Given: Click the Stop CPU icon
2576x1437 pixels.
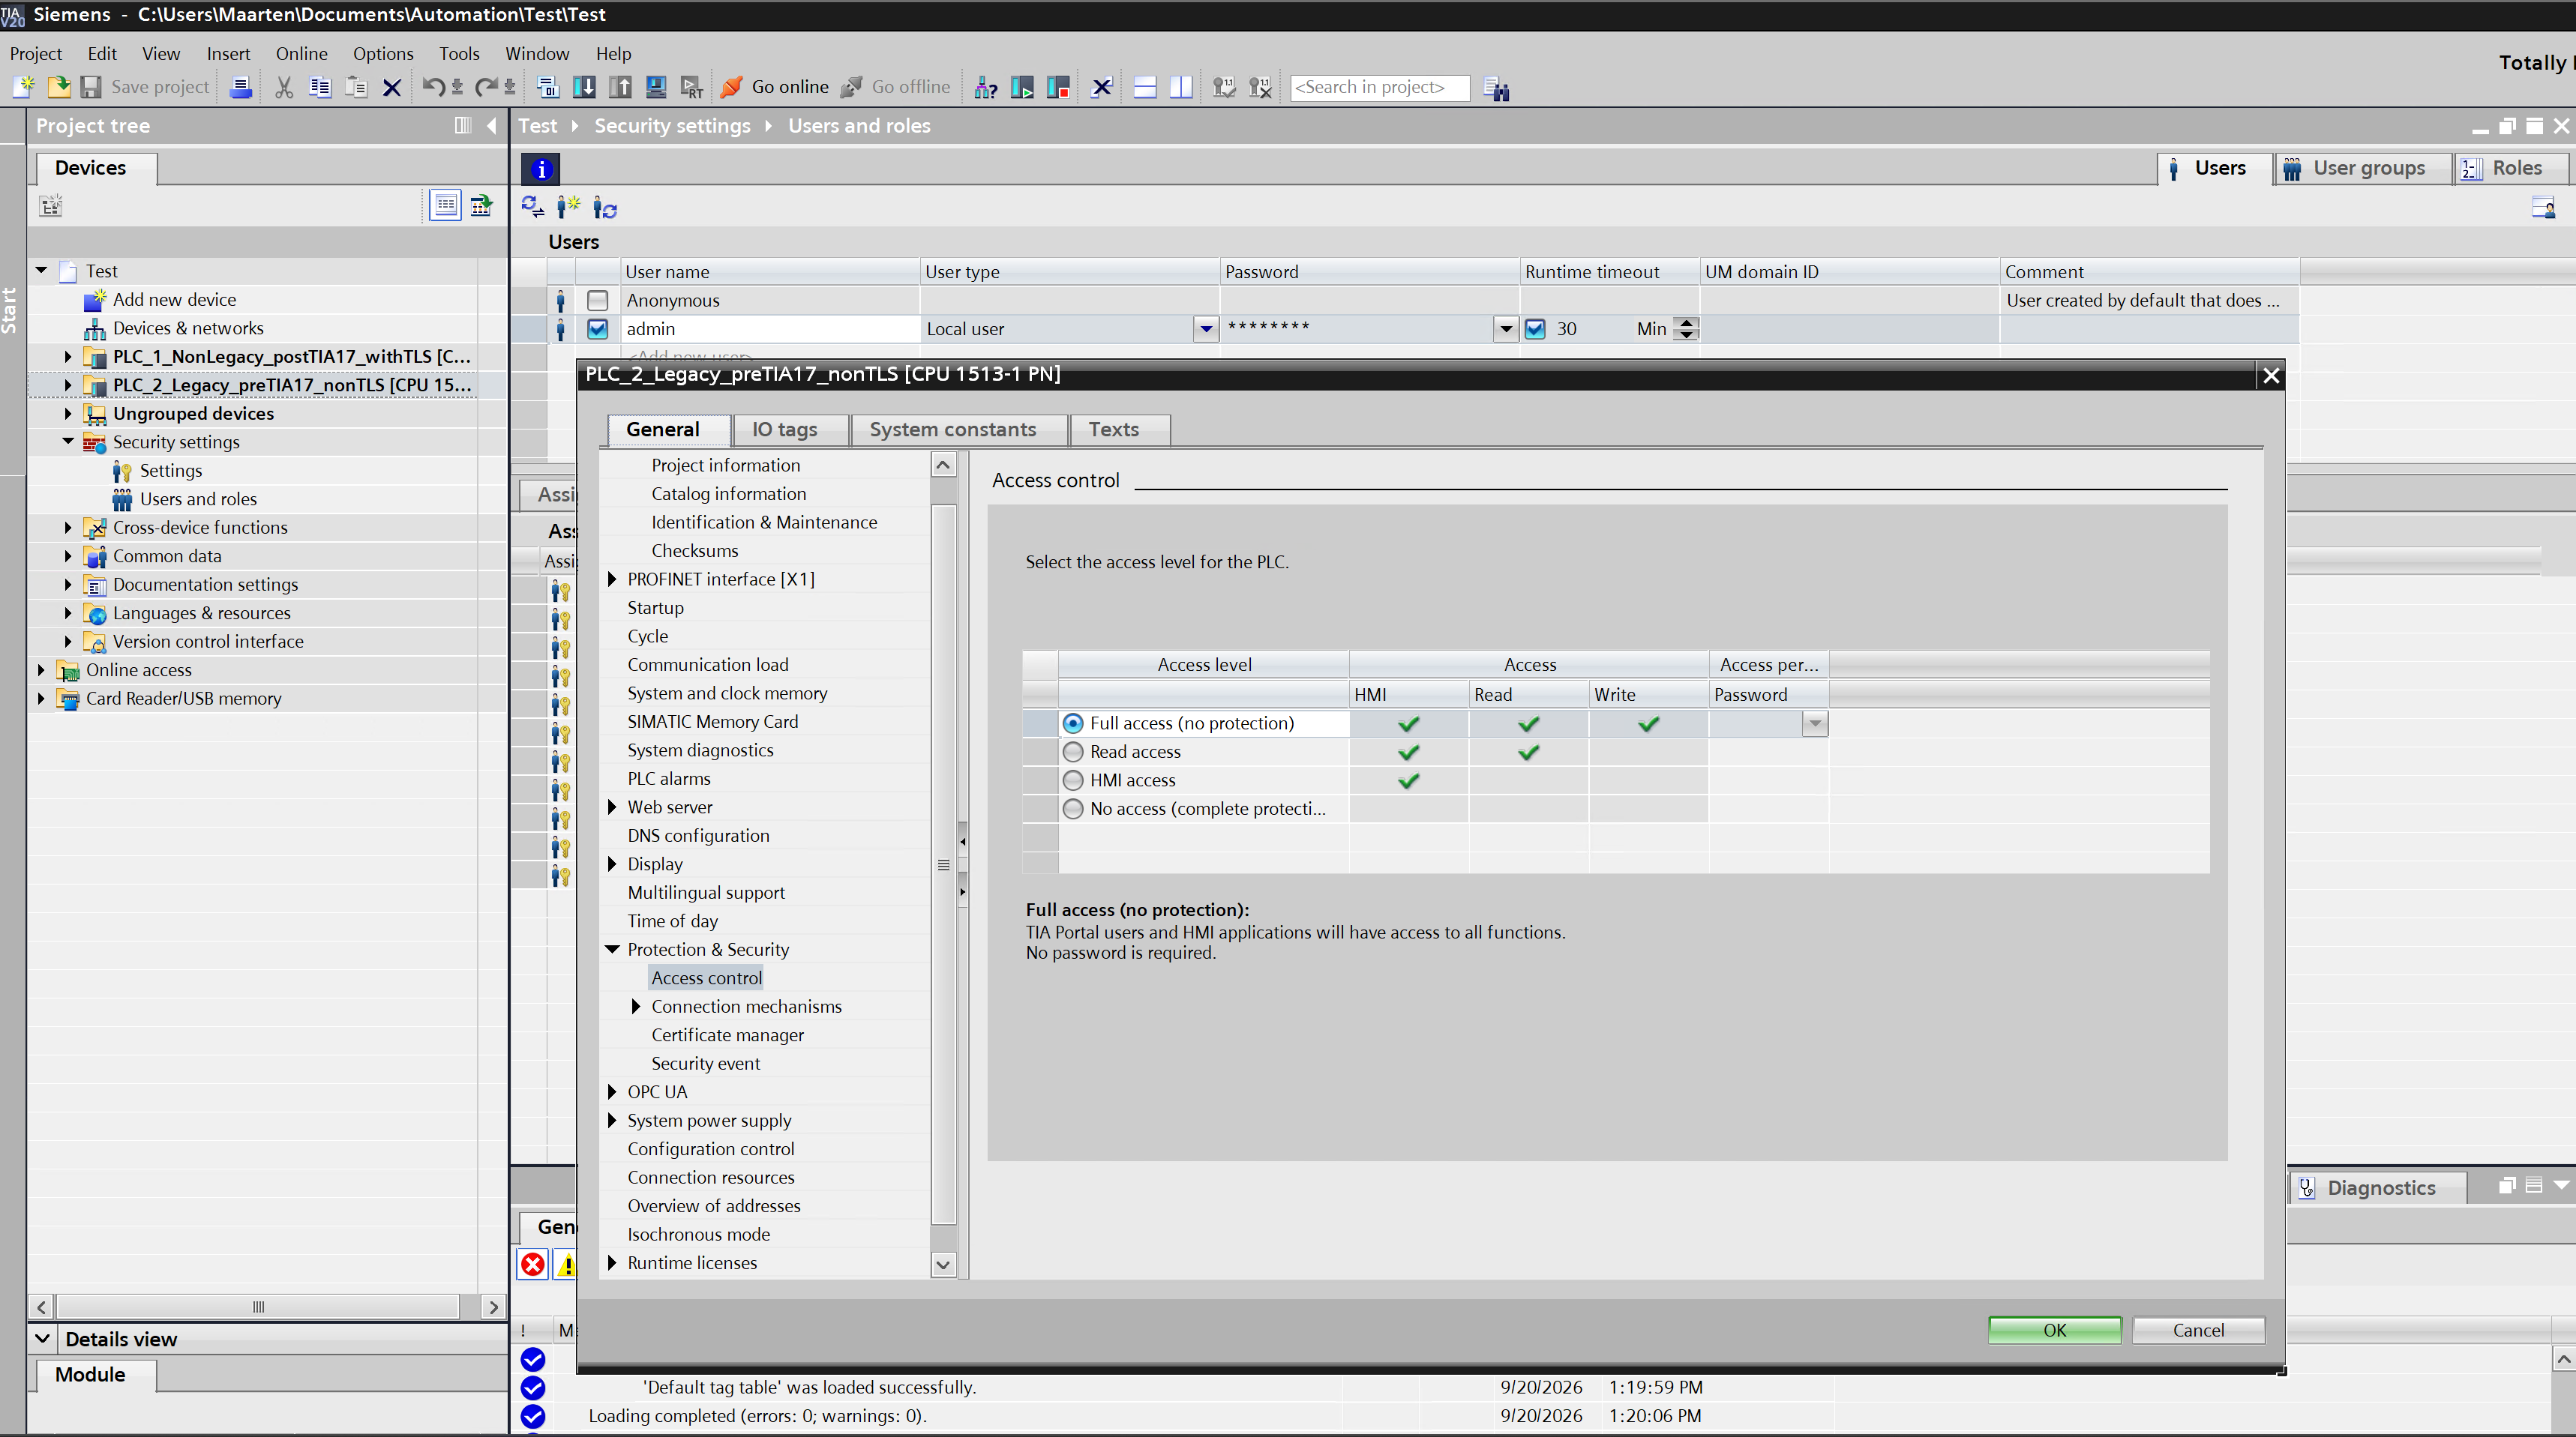Looking at the screenshot, I should click(x=1058, y=87).
